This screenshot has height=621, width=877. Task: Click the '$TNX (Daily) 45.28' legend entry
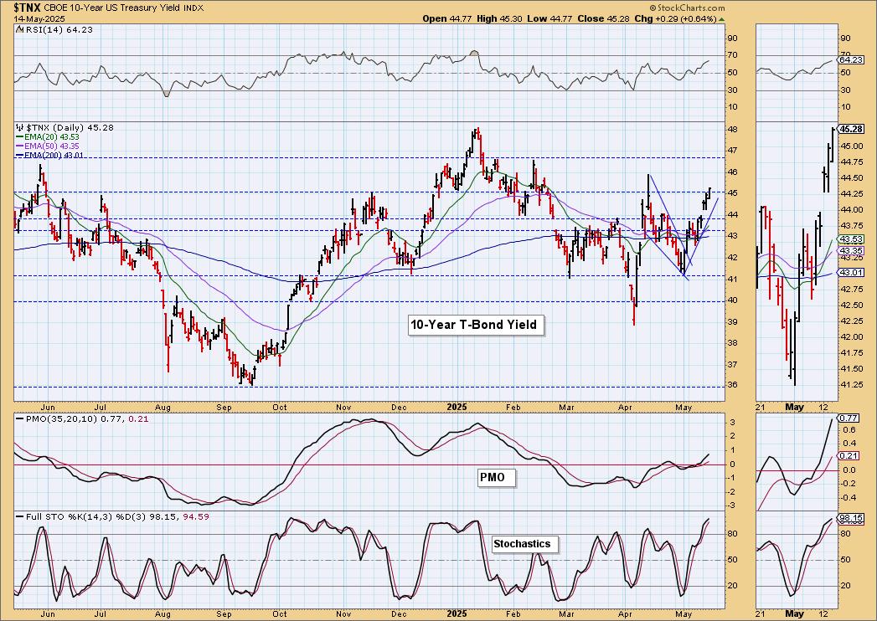70,127
